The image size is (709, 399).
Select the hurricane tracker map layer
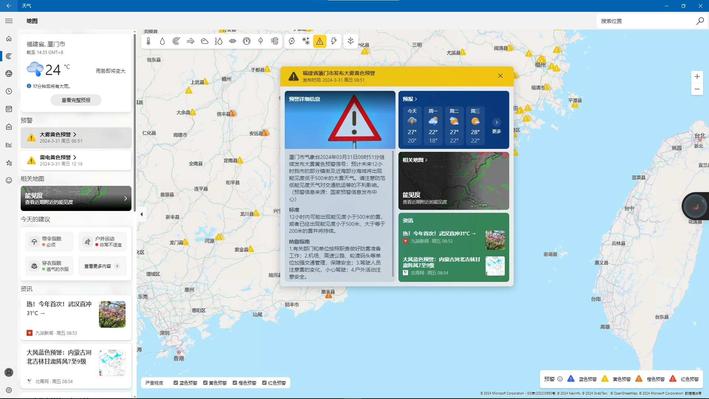click(x=292, y=41)
